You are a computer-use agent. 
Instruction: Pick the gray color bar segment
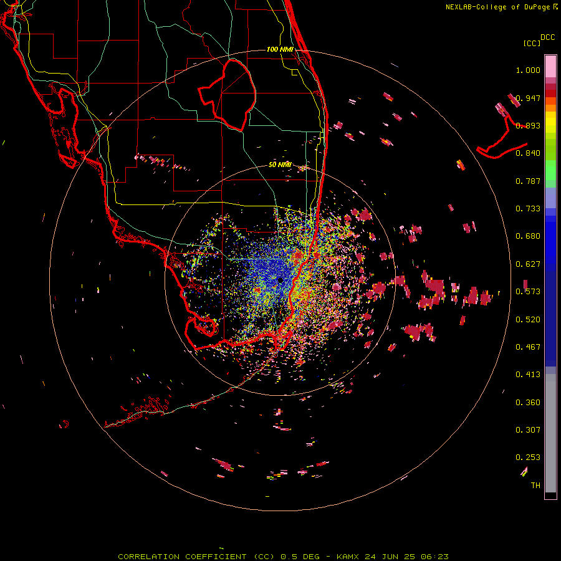[550, 433]
